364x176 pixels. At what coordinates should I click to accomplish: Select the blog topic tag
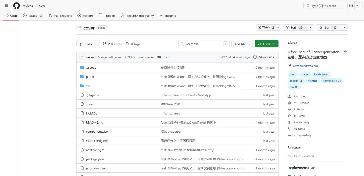click(x=292, y=74)
